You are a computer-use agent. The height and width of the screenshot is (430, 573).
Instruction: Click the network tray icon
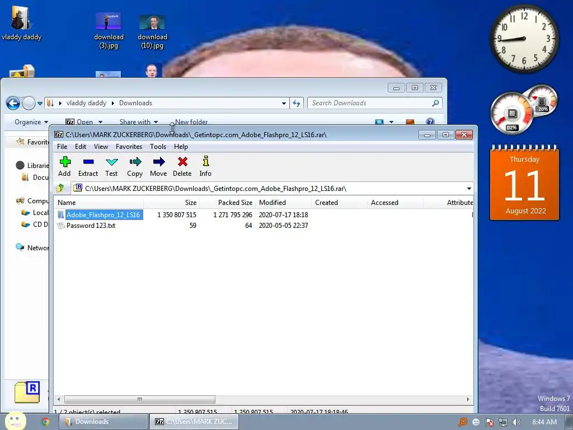point(503,422)
